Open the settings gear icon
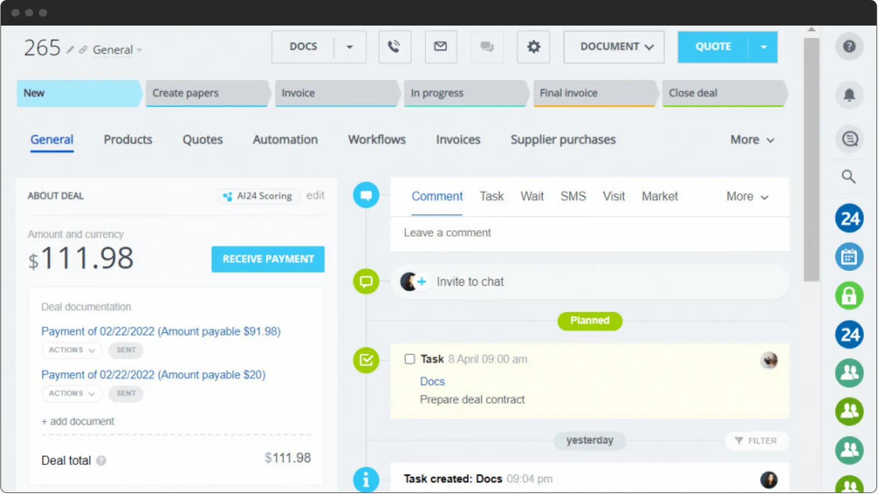This screenshot has height=494, width=878. pyautogui.click(x=533, y=47)
